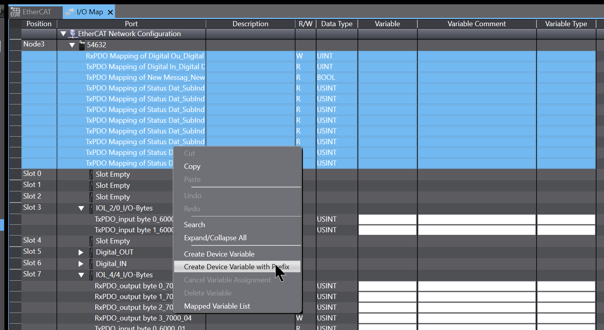Click Variable field for TxPDO_input byte 1_6000
Screen dimensions: 604x330
click(388, 230)
